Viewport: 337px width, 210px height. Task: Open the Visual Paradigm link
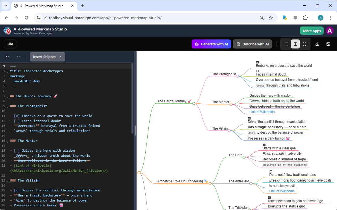click(x=41, y=33)
